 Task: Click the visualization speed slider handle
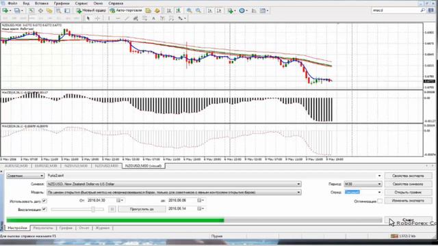pos(93,209)
